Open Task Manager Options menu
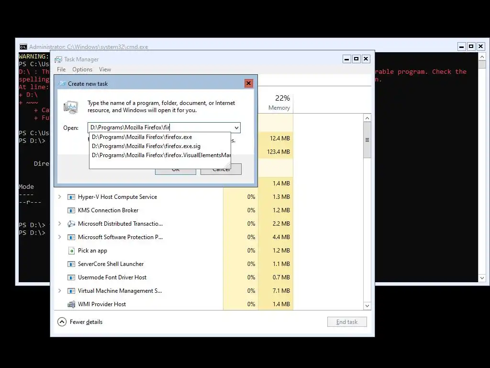The image size is (490, 368). 82,69
